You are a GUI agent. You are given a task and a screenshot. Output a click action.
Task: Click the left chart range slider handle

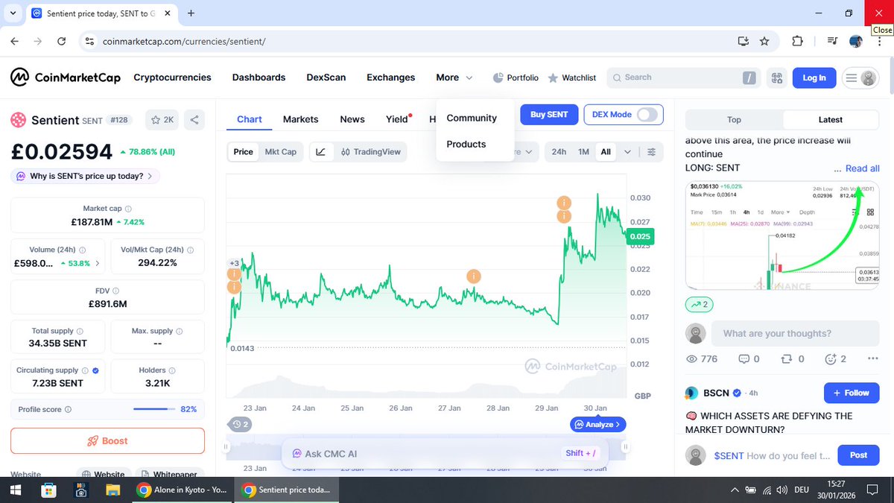225,447
